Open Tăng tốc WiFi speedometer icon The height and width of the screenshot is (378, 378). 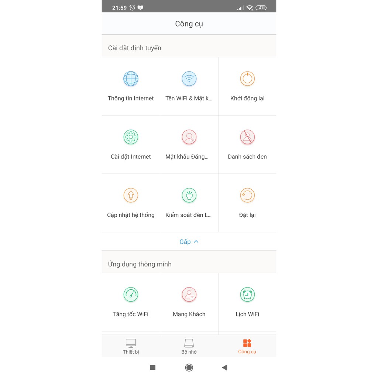(x=131, y=295)
